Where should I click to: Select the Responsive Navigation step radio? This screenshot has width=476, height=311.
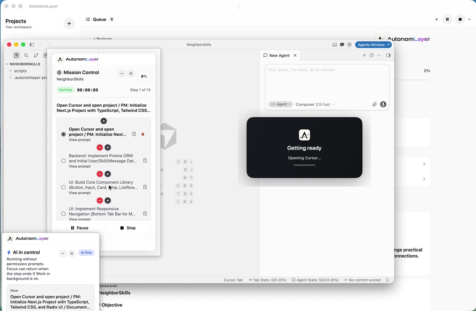click(63, 214)
